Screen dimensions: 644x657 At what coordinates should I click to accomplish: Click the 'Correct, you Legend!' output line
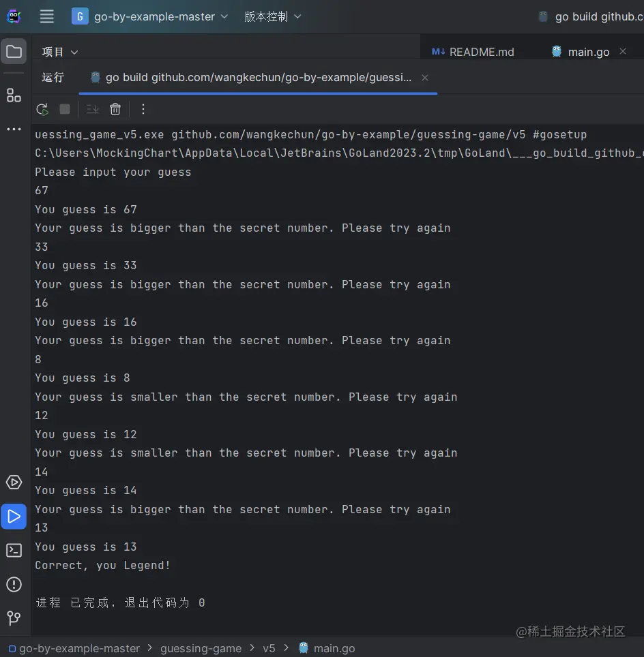[103, 565]
